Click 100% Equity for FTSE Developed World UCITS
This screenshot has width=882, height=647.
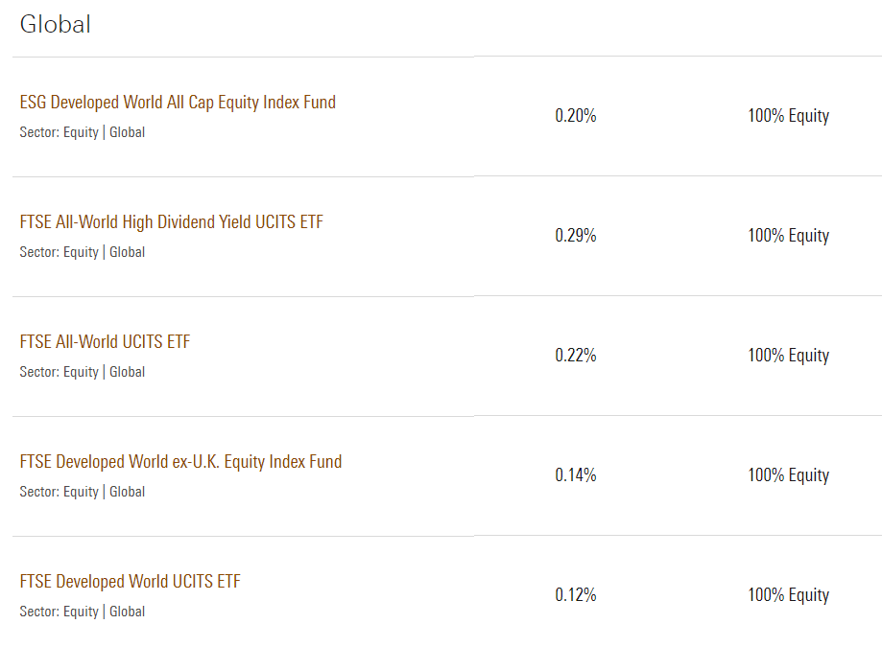788,595
